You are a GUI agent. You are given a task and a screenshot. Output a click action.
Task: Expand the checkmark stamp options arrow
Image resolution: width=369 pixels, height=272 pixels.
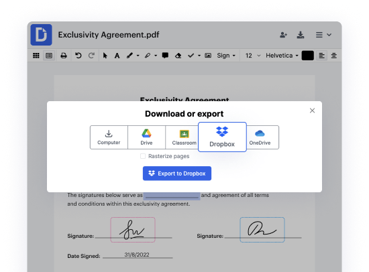coord(199,56)
